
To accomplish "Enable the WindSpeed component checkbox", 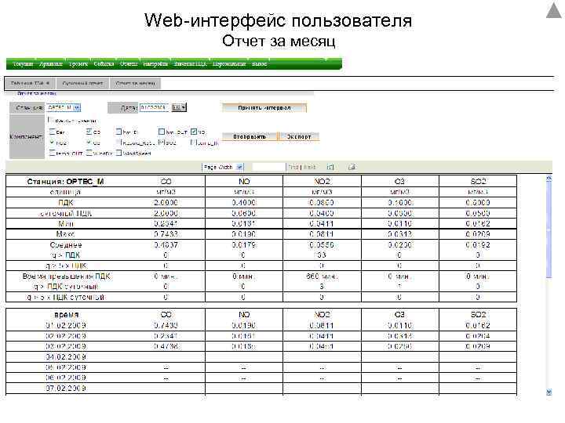I will [119, 154].
